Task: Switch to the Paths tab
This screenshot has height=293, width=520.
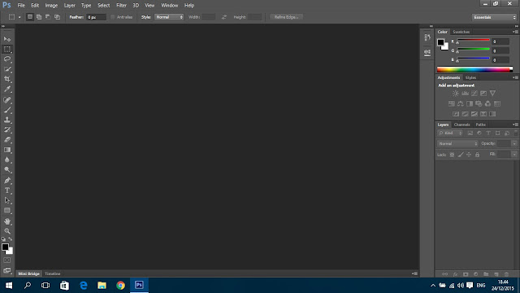Action: coord(480,125)
